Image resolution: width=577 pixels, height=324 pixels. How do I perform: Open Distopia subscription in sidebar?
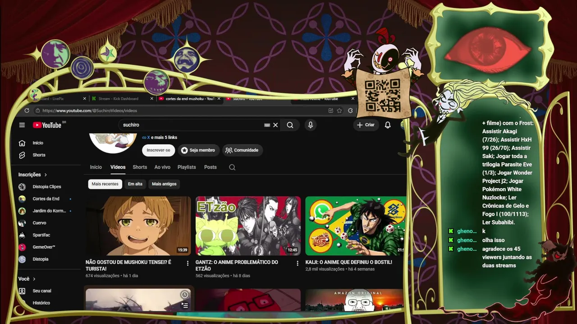click(x=40, y=260)
